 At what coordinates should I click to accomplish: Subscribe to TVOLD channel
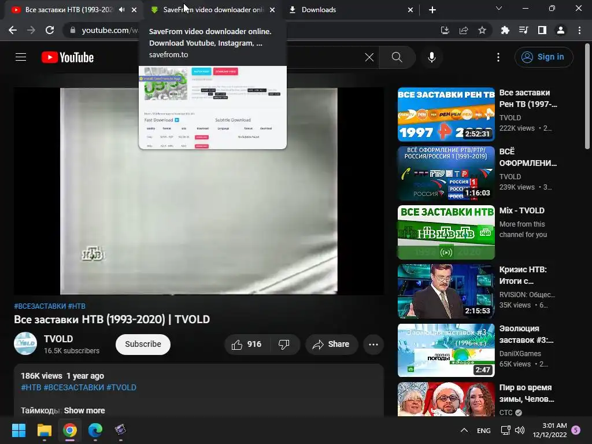click(143, 345)
